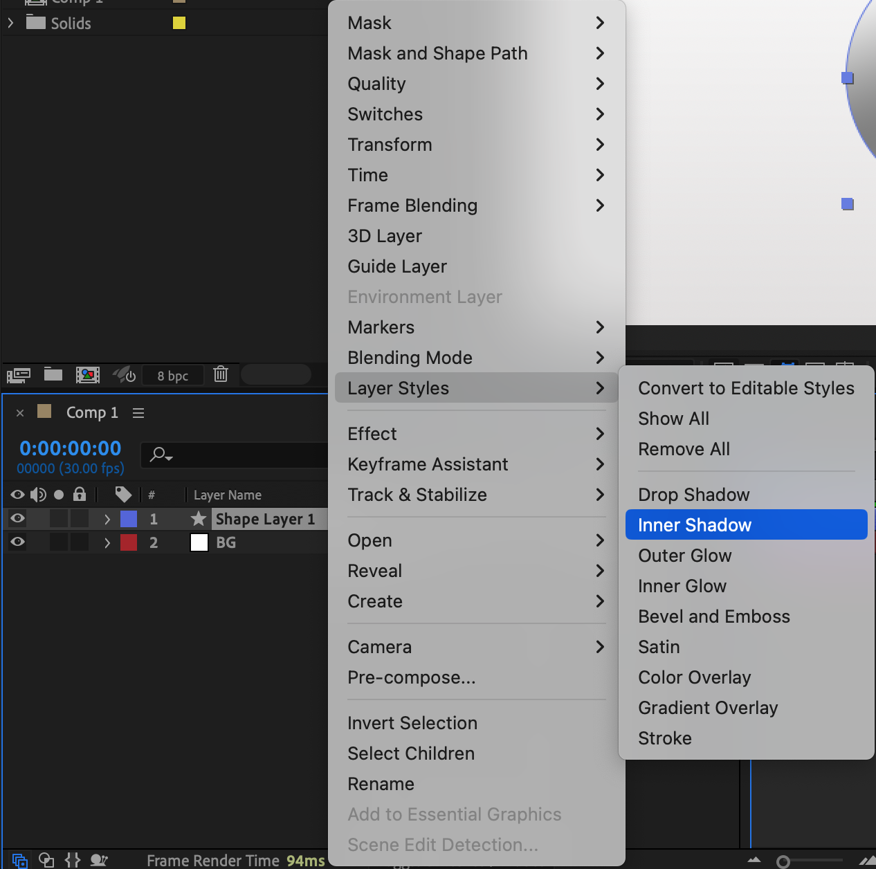Toggle the lock switch for Shape Layer 1
Image resolution: width=876 pixels, height=869 pixels.
[x=80, y=518]
